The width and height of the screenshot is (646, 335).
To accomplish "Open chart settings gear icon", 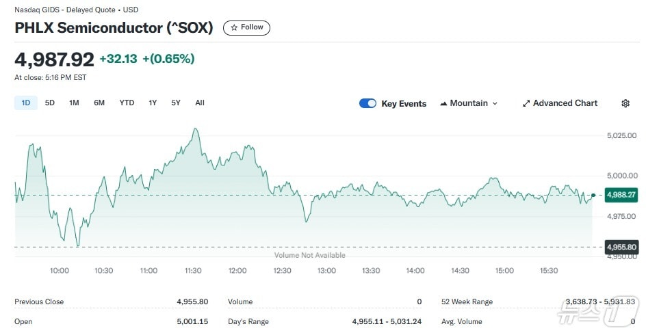I will [625, 103].
